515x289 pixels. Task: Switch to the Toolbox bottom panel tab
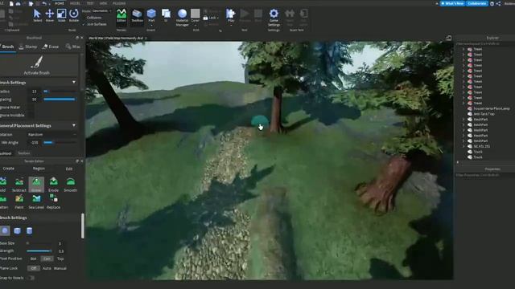tap(24, 153)
